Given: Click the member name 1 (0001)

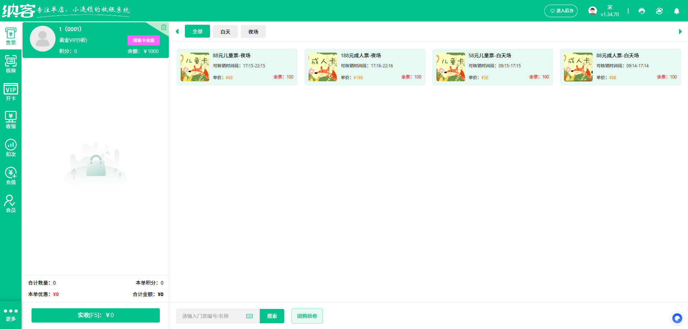Looking at the screenshot, I should 70,29.
